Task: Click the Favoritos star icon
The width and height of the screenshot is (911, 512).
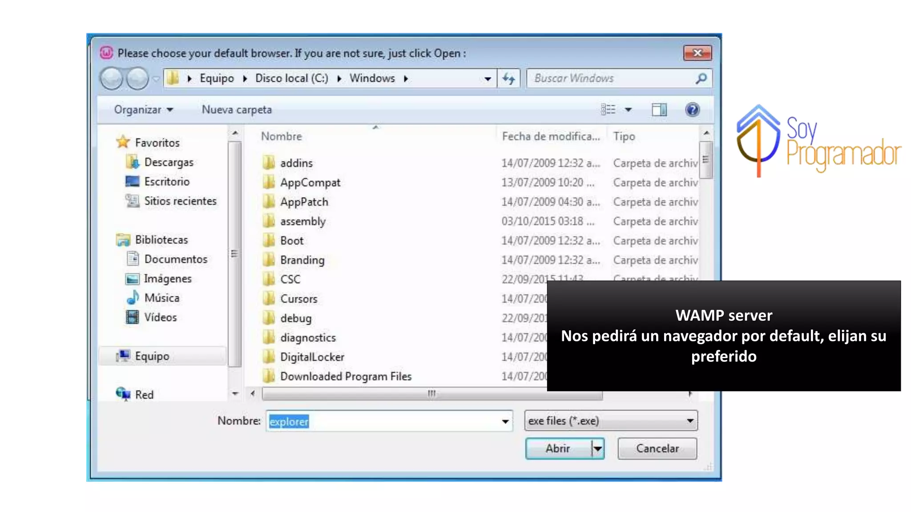Action: [123, 142]
